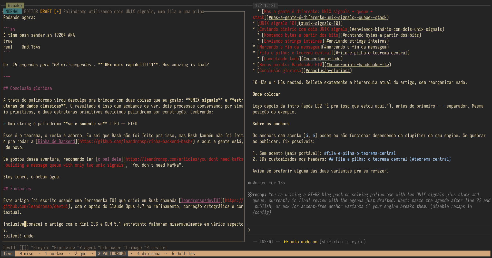Click the ✳ spinner beside Worked for 16s
Image resolution: width=492 pixels, height=258 pixels.
coord(249,183)
